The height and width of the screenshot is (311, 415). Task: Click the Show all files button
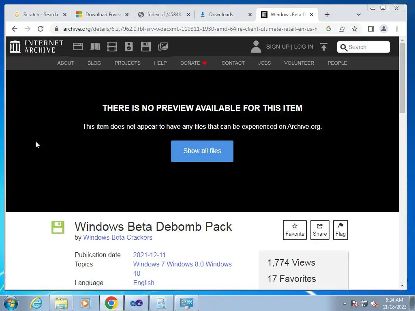pyautogui.click(x=202, y=151)
